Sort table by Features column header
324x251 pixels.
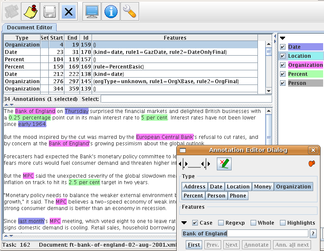(175, 38)
